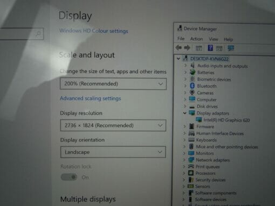
Task: Click the Biometric devices icon
Action: pos(192,79)
